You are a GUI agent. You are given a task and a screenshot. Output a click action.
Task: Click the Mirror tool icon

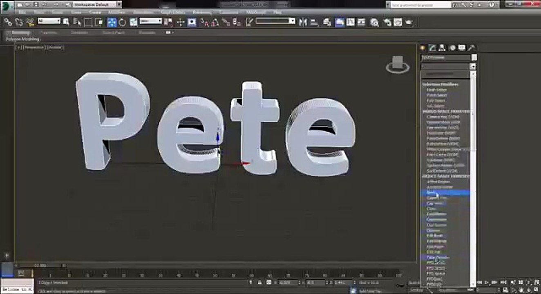pos(303,22)
